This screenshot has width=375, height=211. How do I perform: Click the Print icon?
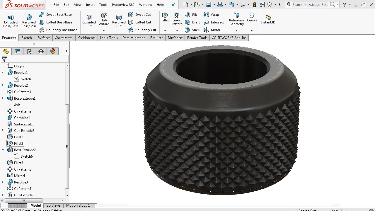coord(220,5)
